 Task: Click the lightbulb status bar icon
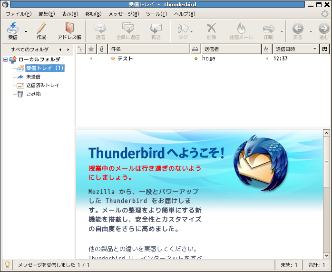pyautogui.click(x=8, y=265)
